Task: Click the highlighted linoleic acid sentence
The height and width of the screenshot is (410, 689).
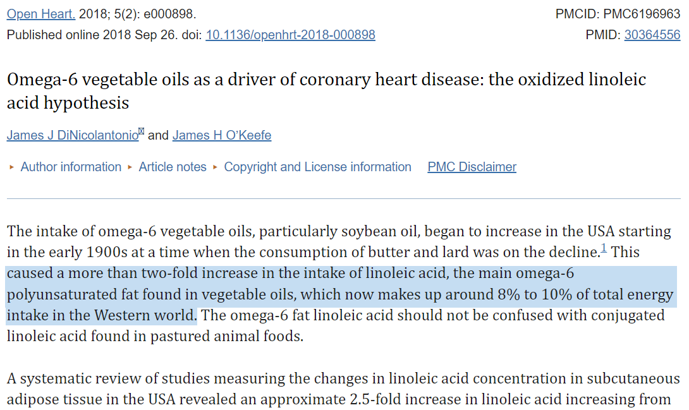Action: [x=341, y=294]
